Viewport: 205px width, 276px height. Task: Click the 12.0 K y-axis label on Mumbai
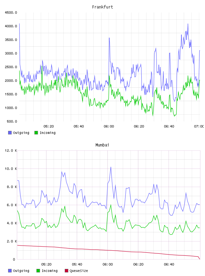pos(11,151)
